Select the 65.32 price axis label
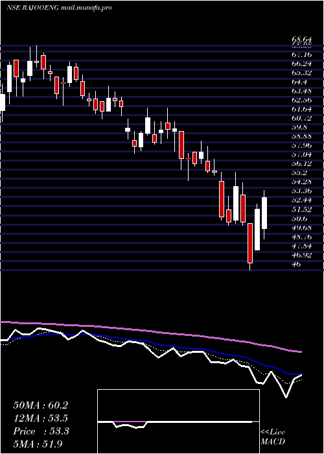Screen dimensions: 324x454 pos(302,73)
